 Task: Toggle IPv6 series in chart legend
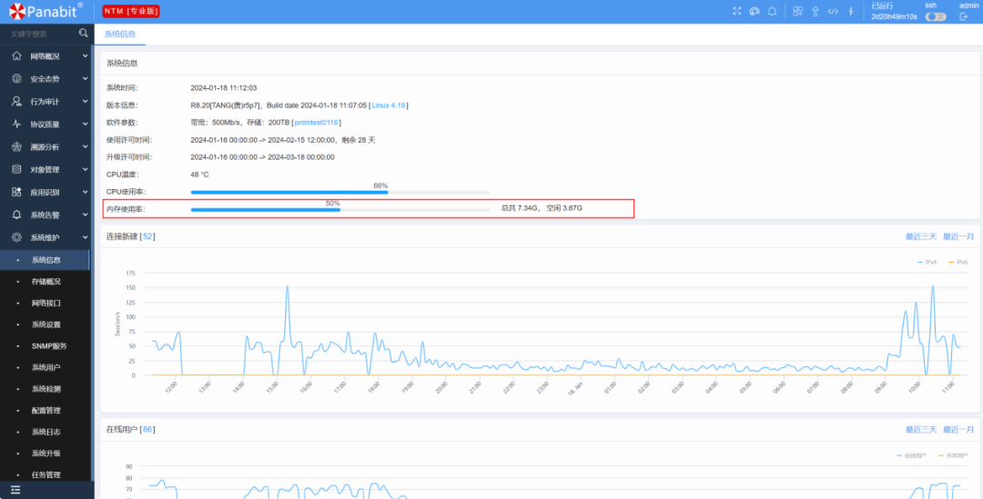click(958, 263)
